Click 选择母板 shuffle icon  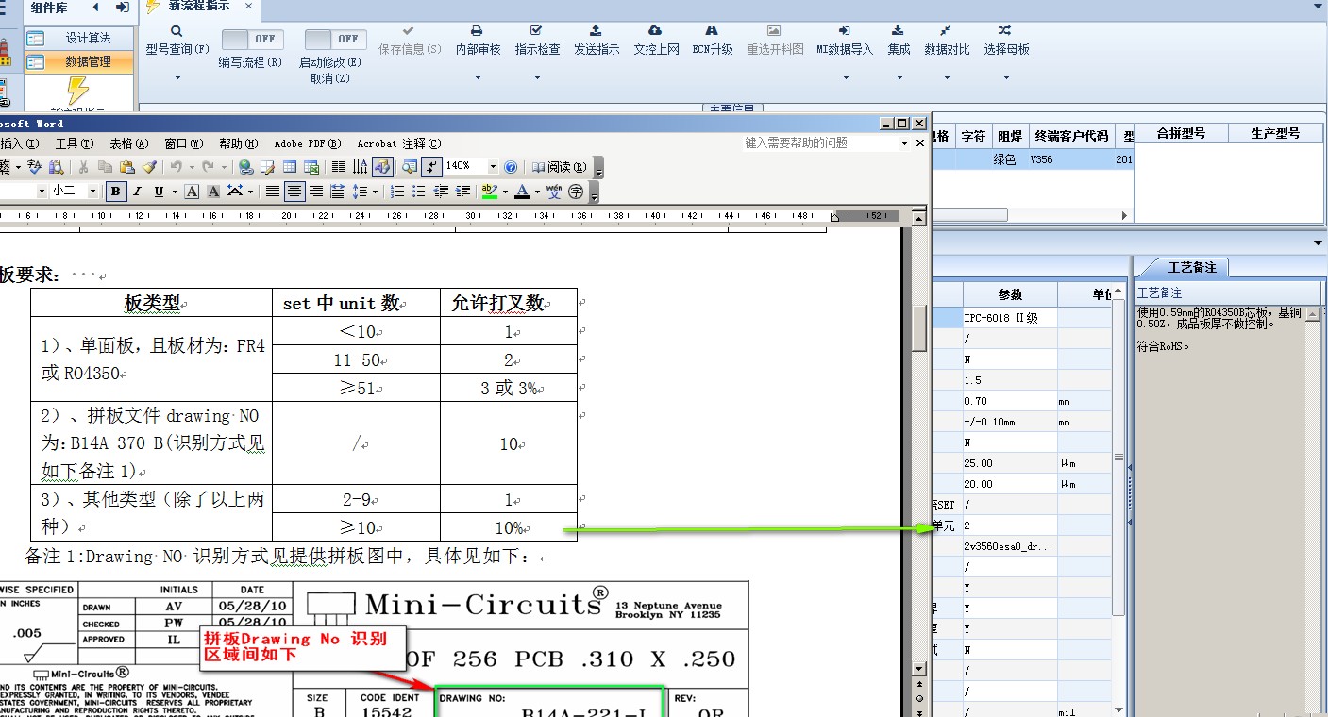coord(1005,31)
